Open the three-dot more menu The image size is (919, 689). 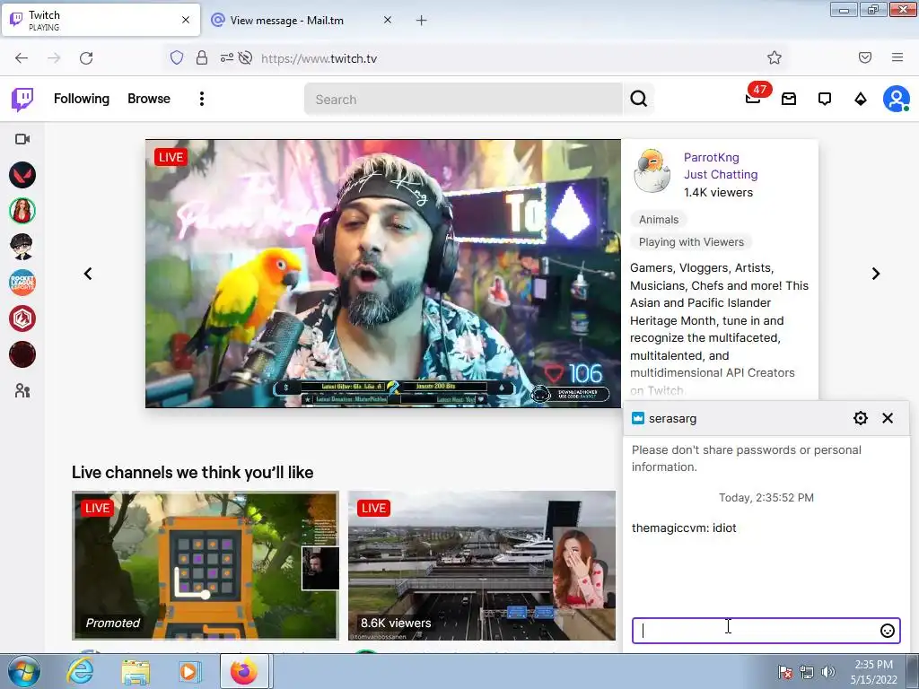click(x=202, y=99)
